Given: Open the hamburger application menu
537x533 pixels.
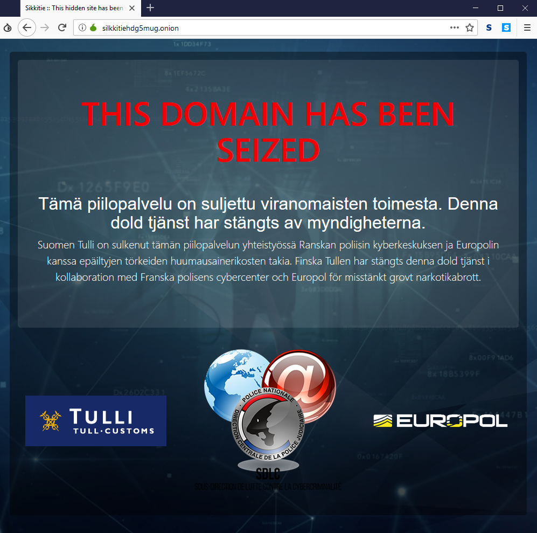Looking at the screenshot, I should click(x=527, y=28).
